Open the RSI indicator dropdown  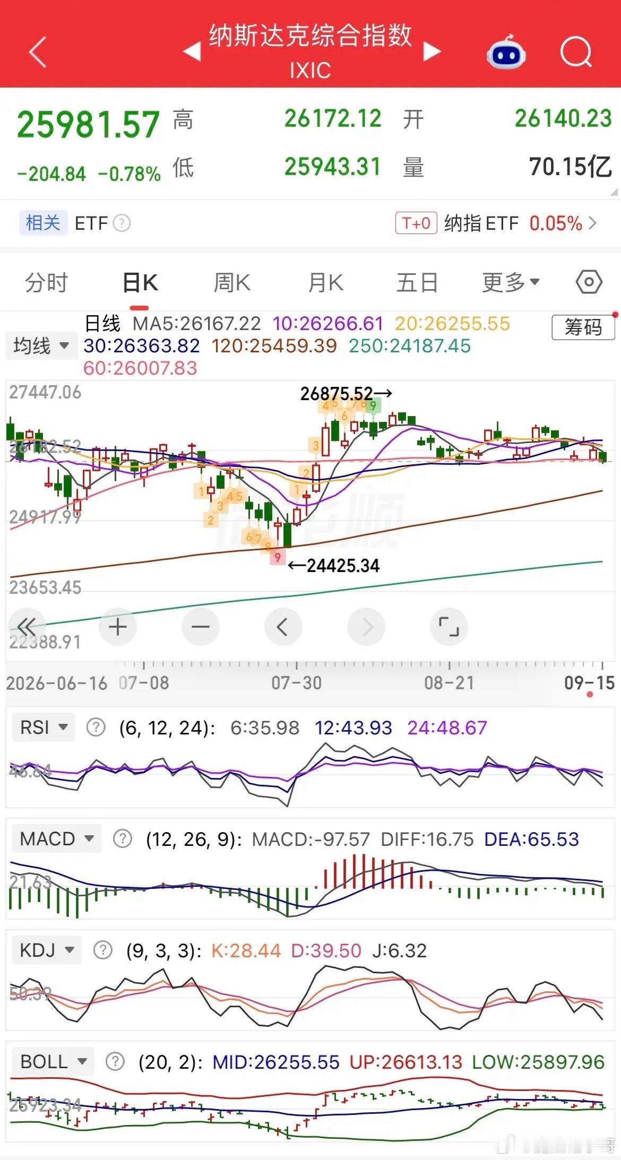tap(44, 727)
